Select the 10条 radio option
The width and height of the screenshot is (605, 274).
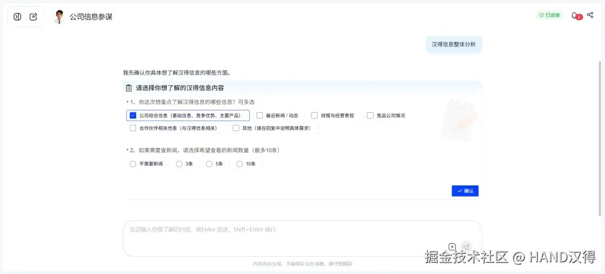point(239,164)
